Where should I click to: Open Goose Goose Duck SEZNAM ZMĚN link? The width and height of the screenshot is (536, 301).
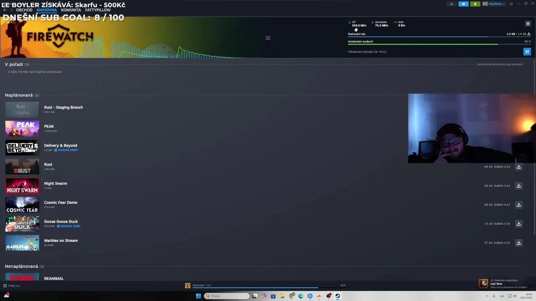point(69,226)
